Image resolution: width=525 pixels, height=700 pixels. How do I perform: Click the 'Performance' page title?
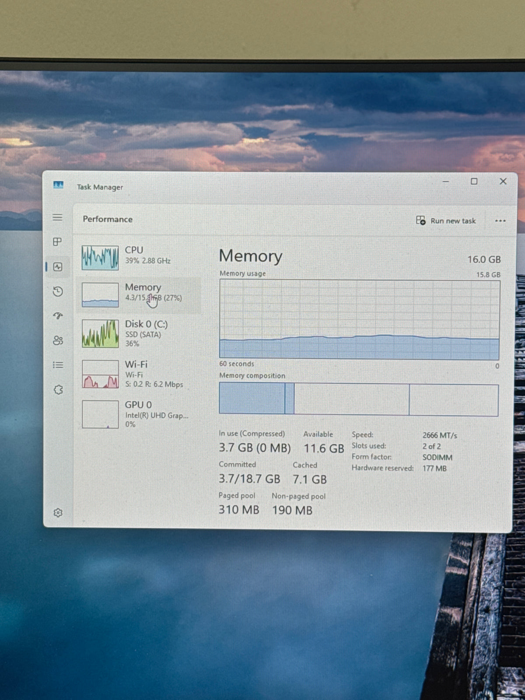(108, 219)
